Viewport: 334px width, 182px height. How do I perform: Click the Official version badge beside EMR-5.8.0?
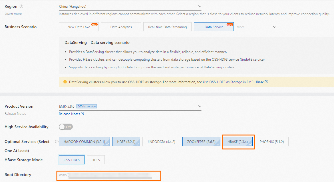click(x=86, y=106)
